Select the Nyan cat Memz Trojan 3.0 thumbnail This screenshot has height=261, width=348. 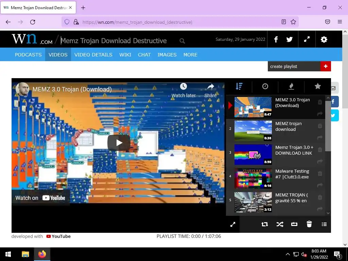(253, 155)
